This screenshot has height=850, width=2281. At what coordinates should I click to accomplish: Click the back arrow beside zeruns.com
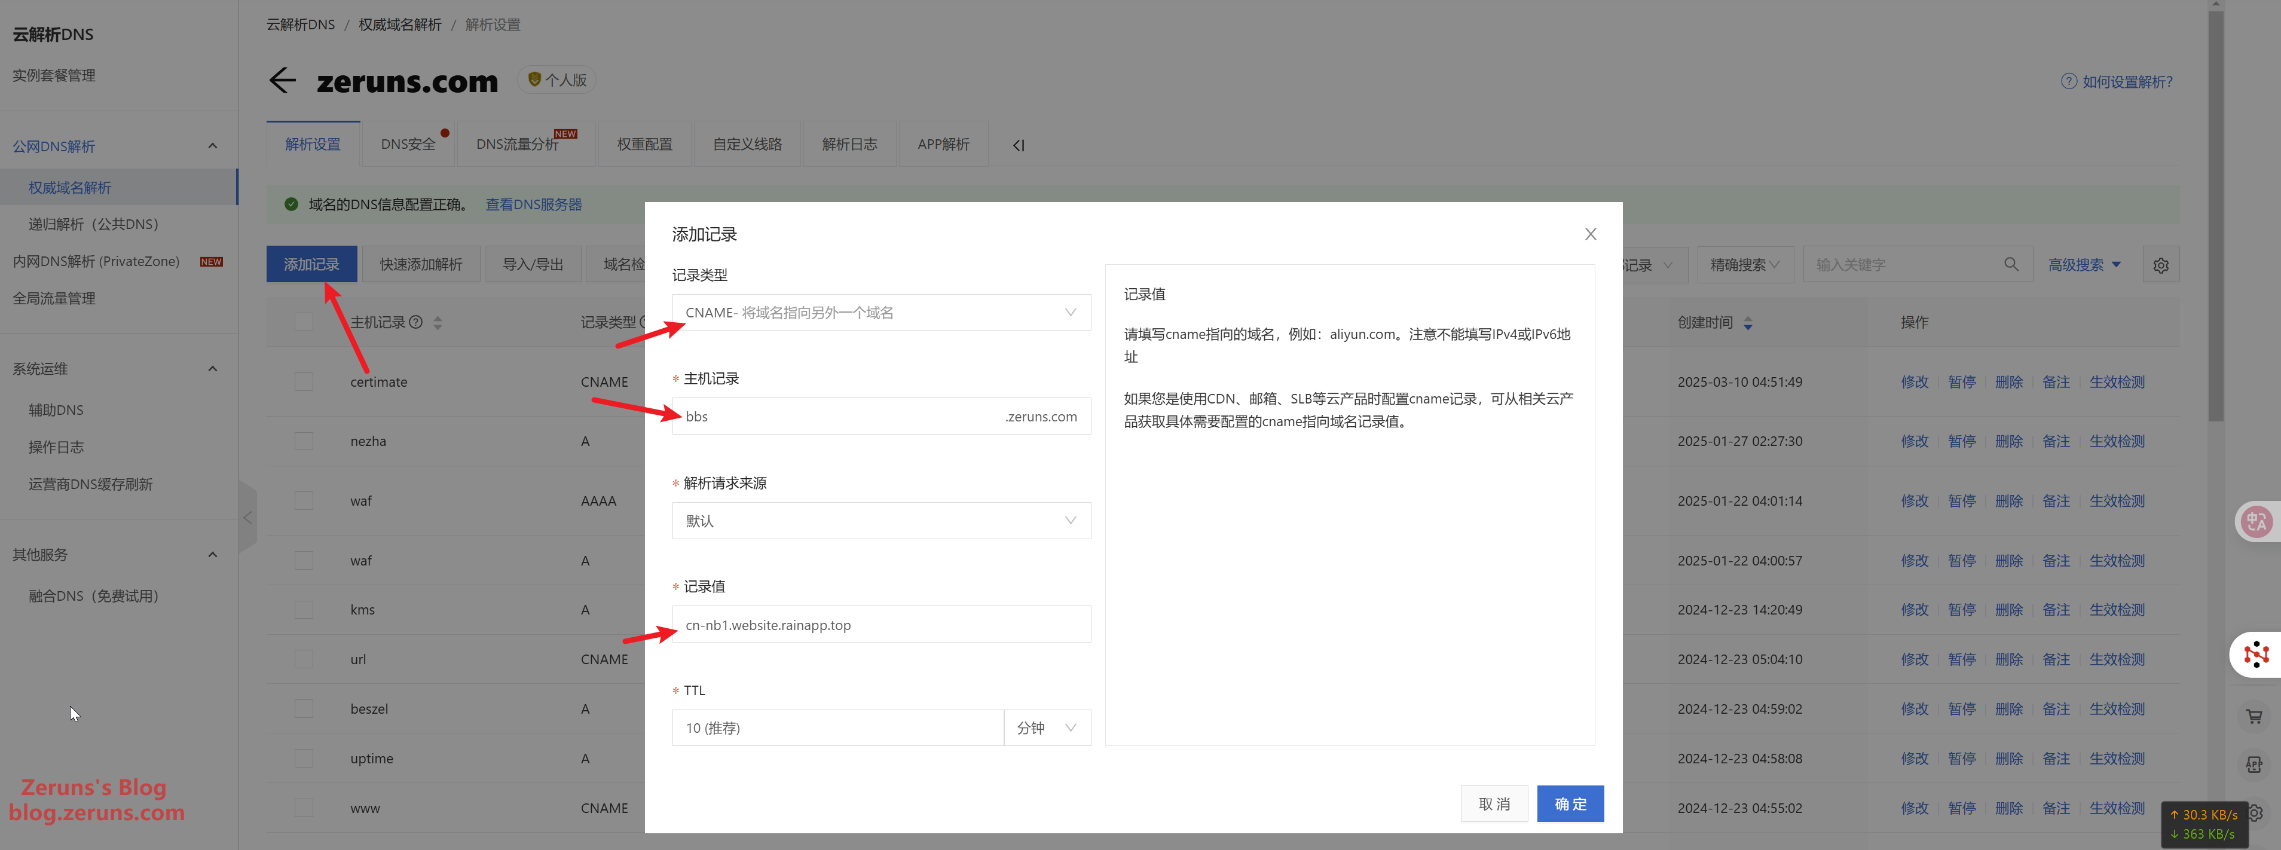pos(283,80)
